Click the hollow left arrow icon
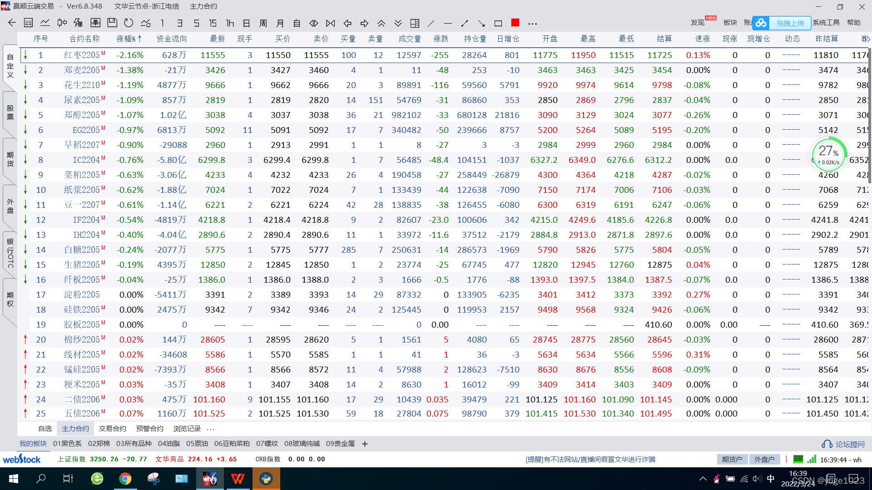 [347, 23]
